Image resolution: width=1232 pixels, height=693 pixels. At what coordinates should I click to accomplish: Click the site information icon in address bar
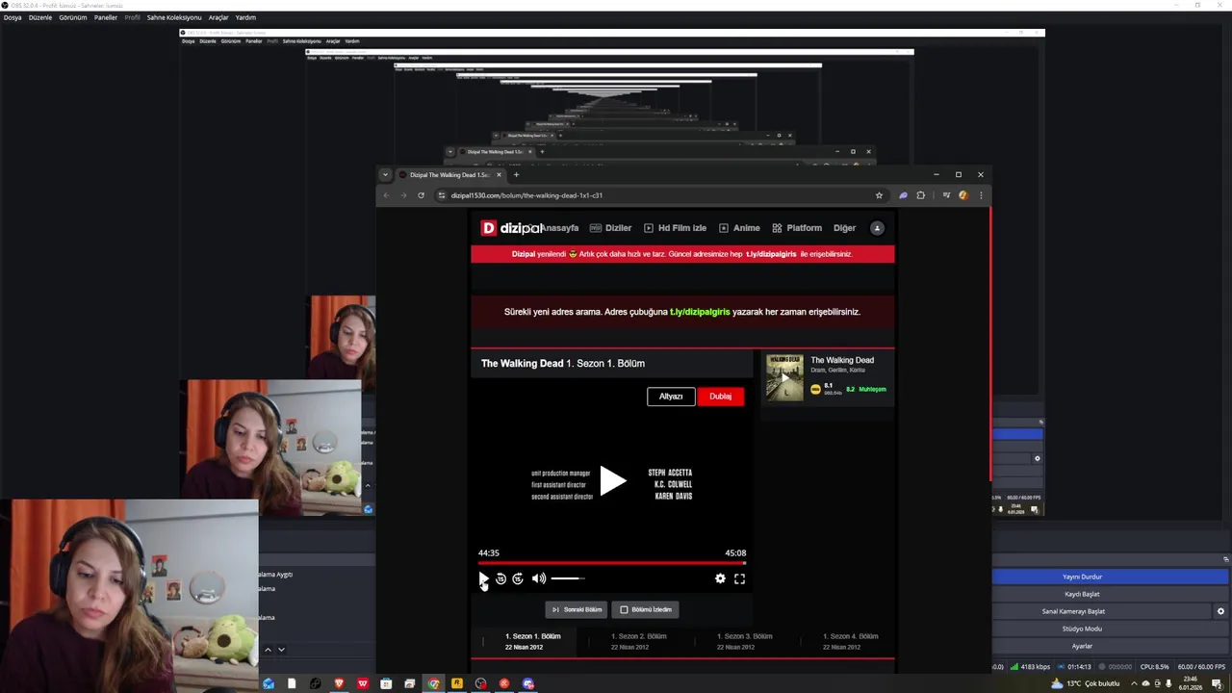click(x=442, y=195)
